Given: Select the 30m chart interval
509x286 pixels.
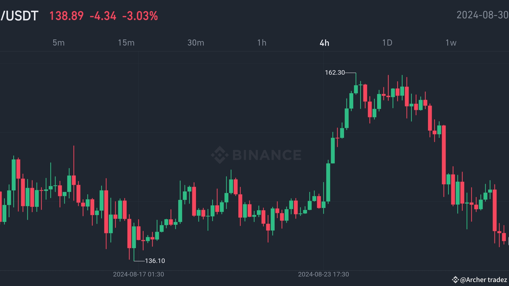Looking at the screenshot, I should (x=196, y=43).
